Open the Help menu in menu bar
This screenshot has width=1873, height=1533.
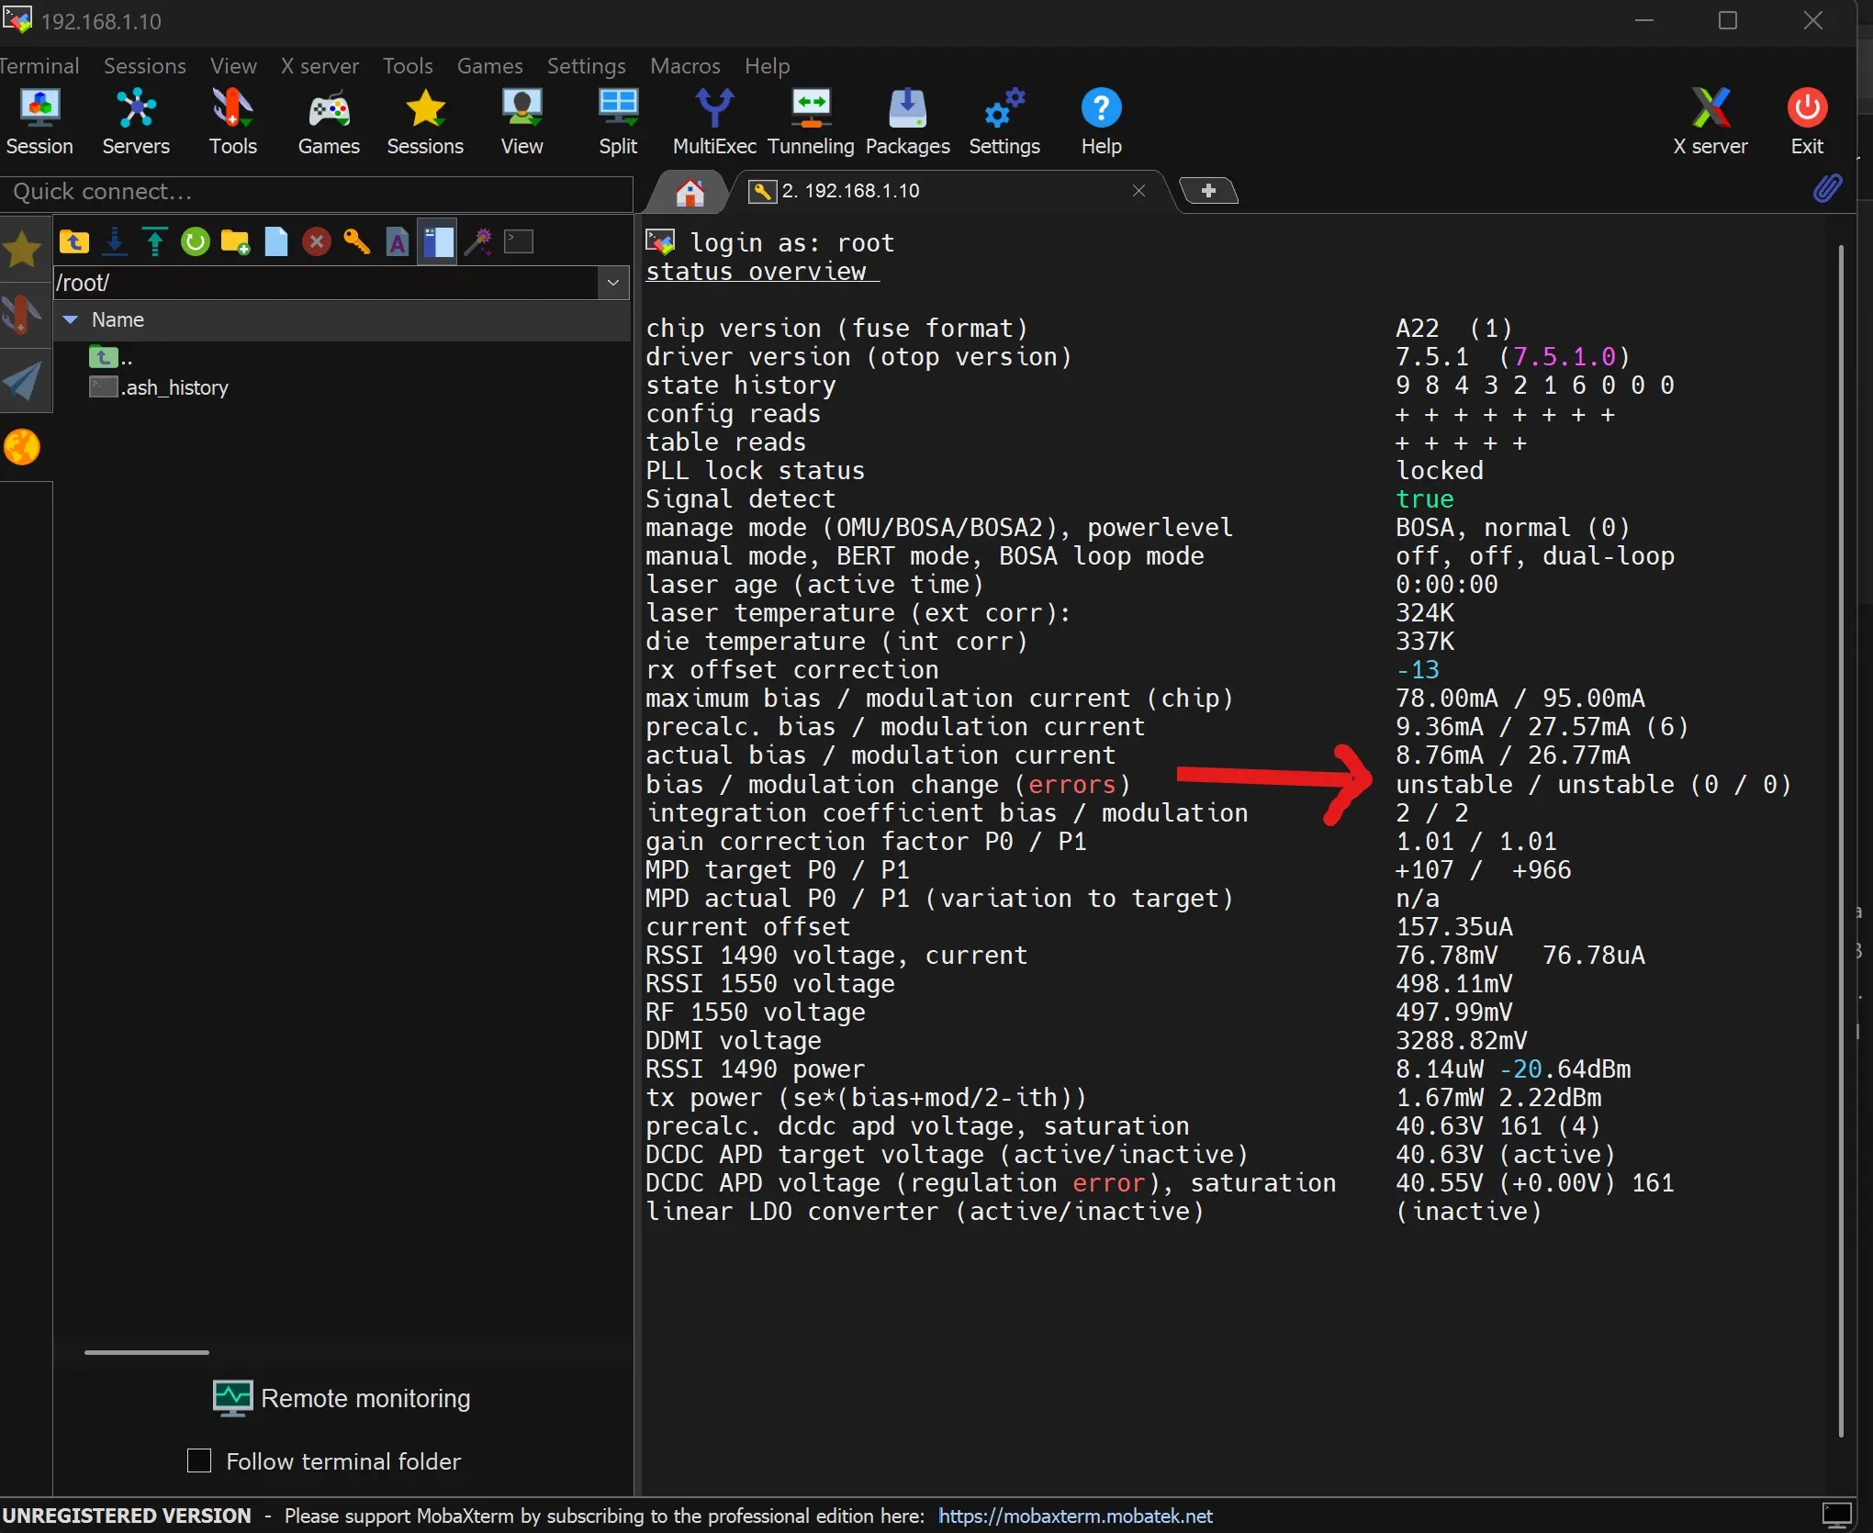pos(768,66)
